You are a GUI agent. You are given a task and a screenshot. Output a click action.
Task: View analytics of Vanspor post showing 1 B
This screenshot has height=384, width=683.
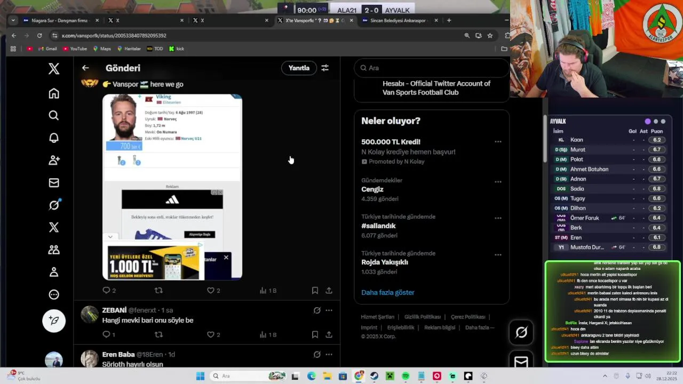tap(268, 291)
